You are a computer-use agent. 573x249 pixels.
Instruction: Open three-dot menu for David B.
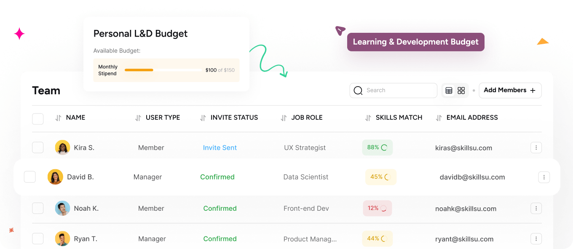click(544, 177)
